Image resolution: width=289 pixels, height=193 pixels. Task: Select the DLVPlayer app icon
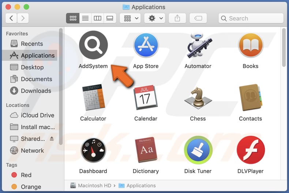[251, 150]
